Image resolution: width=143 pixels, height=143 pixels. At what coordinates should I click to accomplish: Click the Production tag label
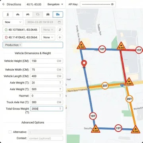12,45
